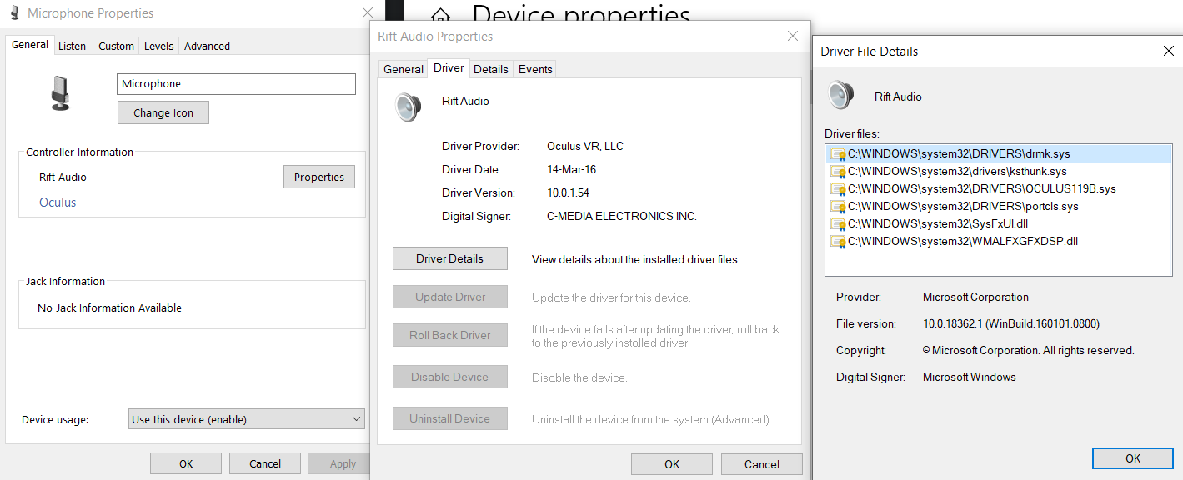Open Rift Audio controller Properties button
Screen dimensions: 1183x480
pos(319,177)
